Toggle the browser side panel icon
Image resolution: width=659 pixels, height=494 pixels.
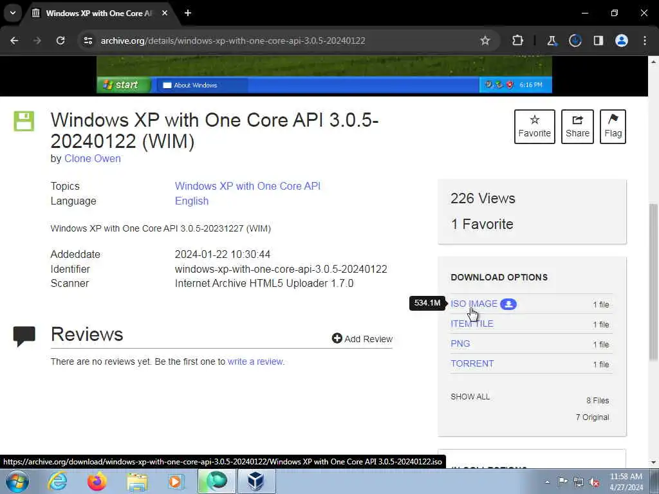pyautogui.click(x=599, y=41)
